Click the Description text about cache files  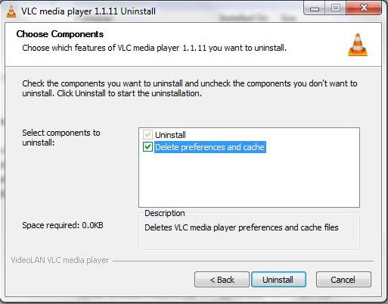pos(241,227)
